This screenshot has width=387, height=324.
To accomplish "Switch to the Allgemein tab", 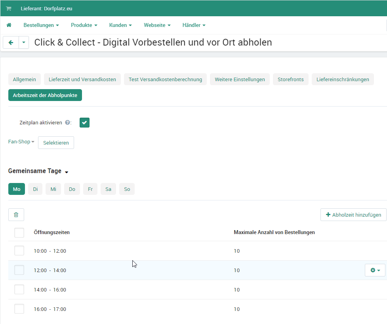I will 25,80.
